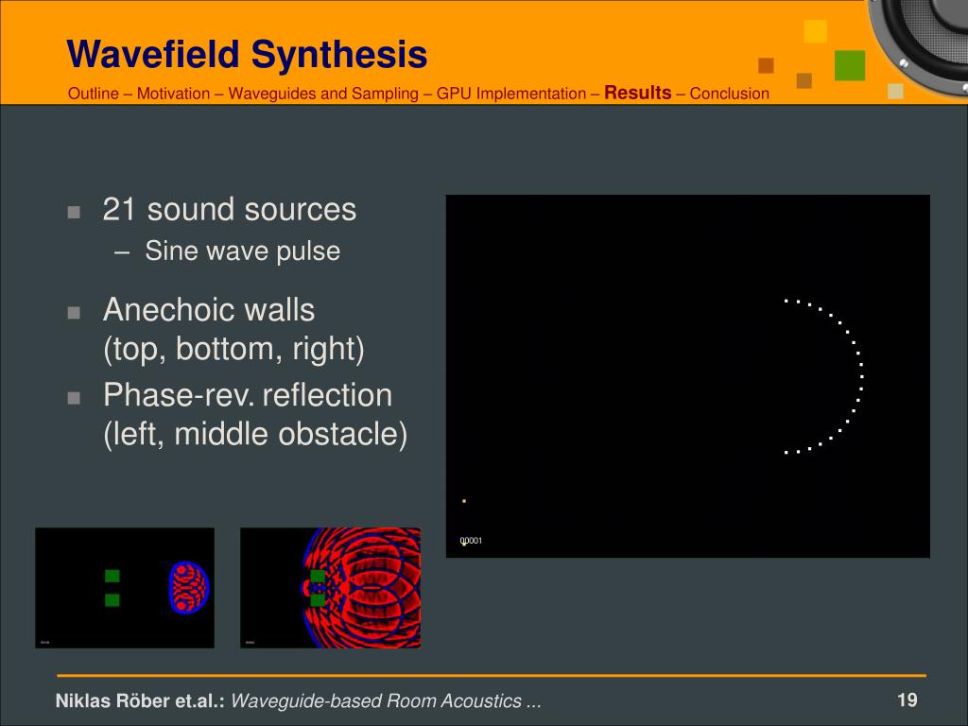
Task: Click the yellow square in the header
Action: coord(815,31)
